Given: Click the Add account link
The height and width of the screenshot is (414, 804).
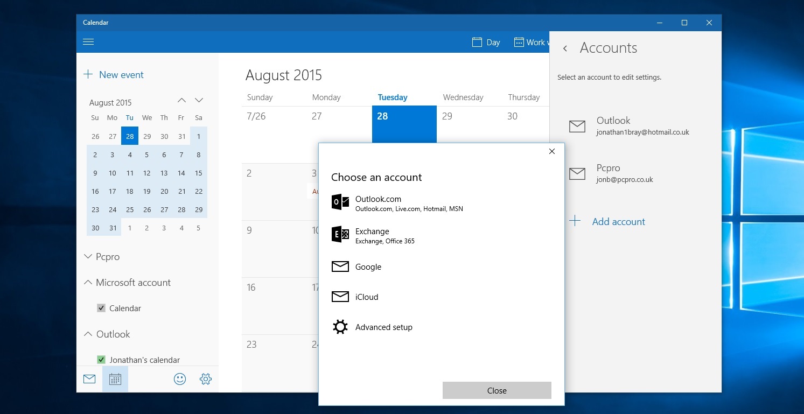Looking at the screenshot, I should coord(618,221).
